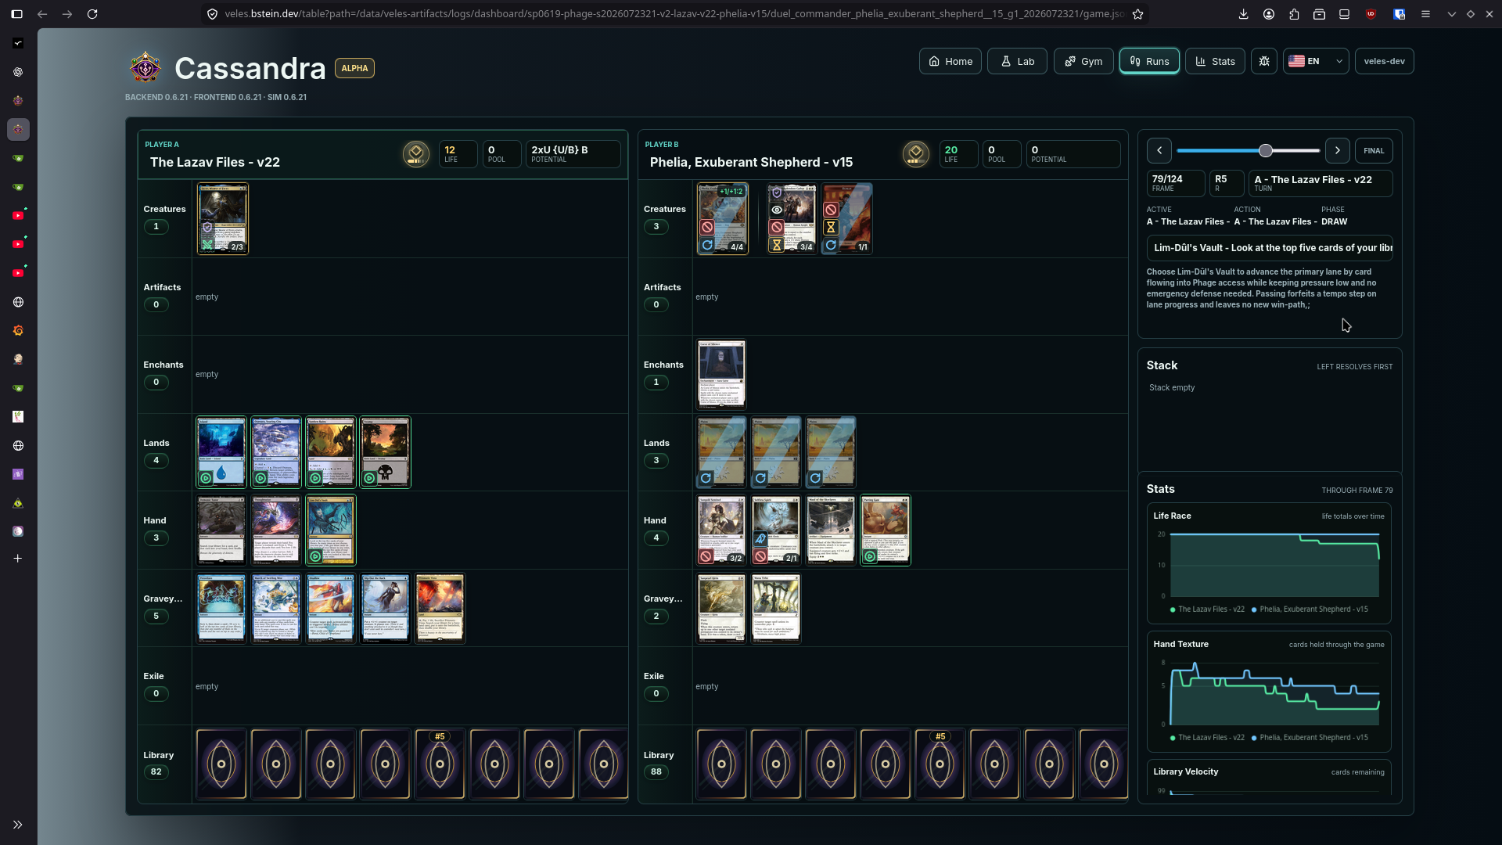Click the untap arrow icon on the 1/1 token
The width and height of the screenshot is (1502, 845).
(x=831, y=245)
